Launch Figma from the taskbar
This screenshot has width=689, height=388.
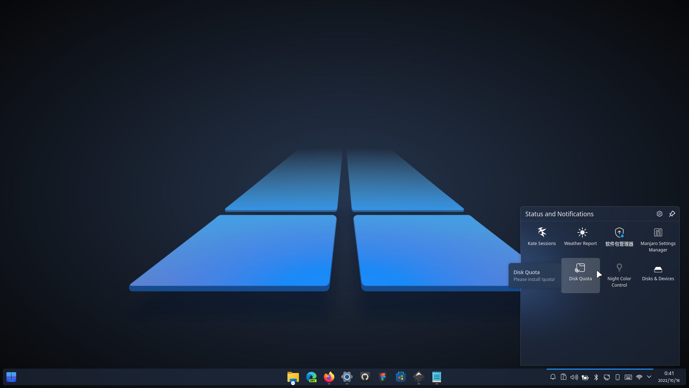383,377
